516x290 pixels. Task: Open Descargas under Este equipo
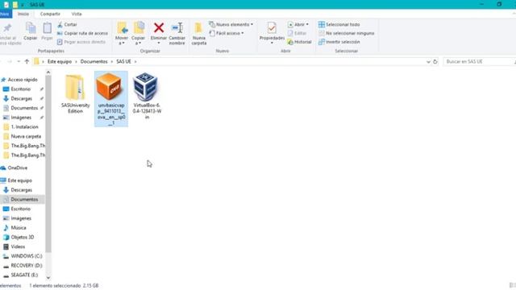coord(22,190)
